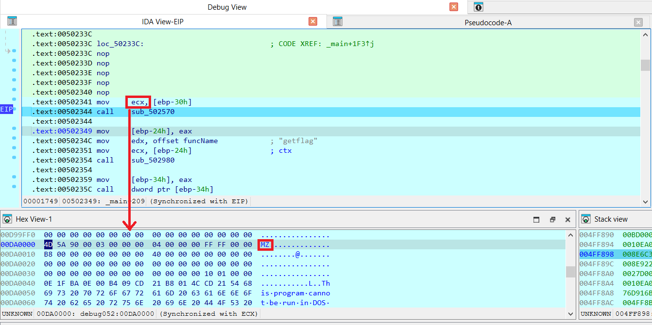Maximize the Hex View-1 panel
The image size is (652, 325).
536,219
